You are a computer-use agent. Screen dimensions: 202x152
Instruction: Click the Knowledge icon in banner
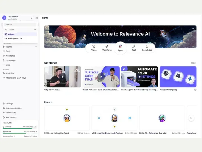(x=147, y=46)
